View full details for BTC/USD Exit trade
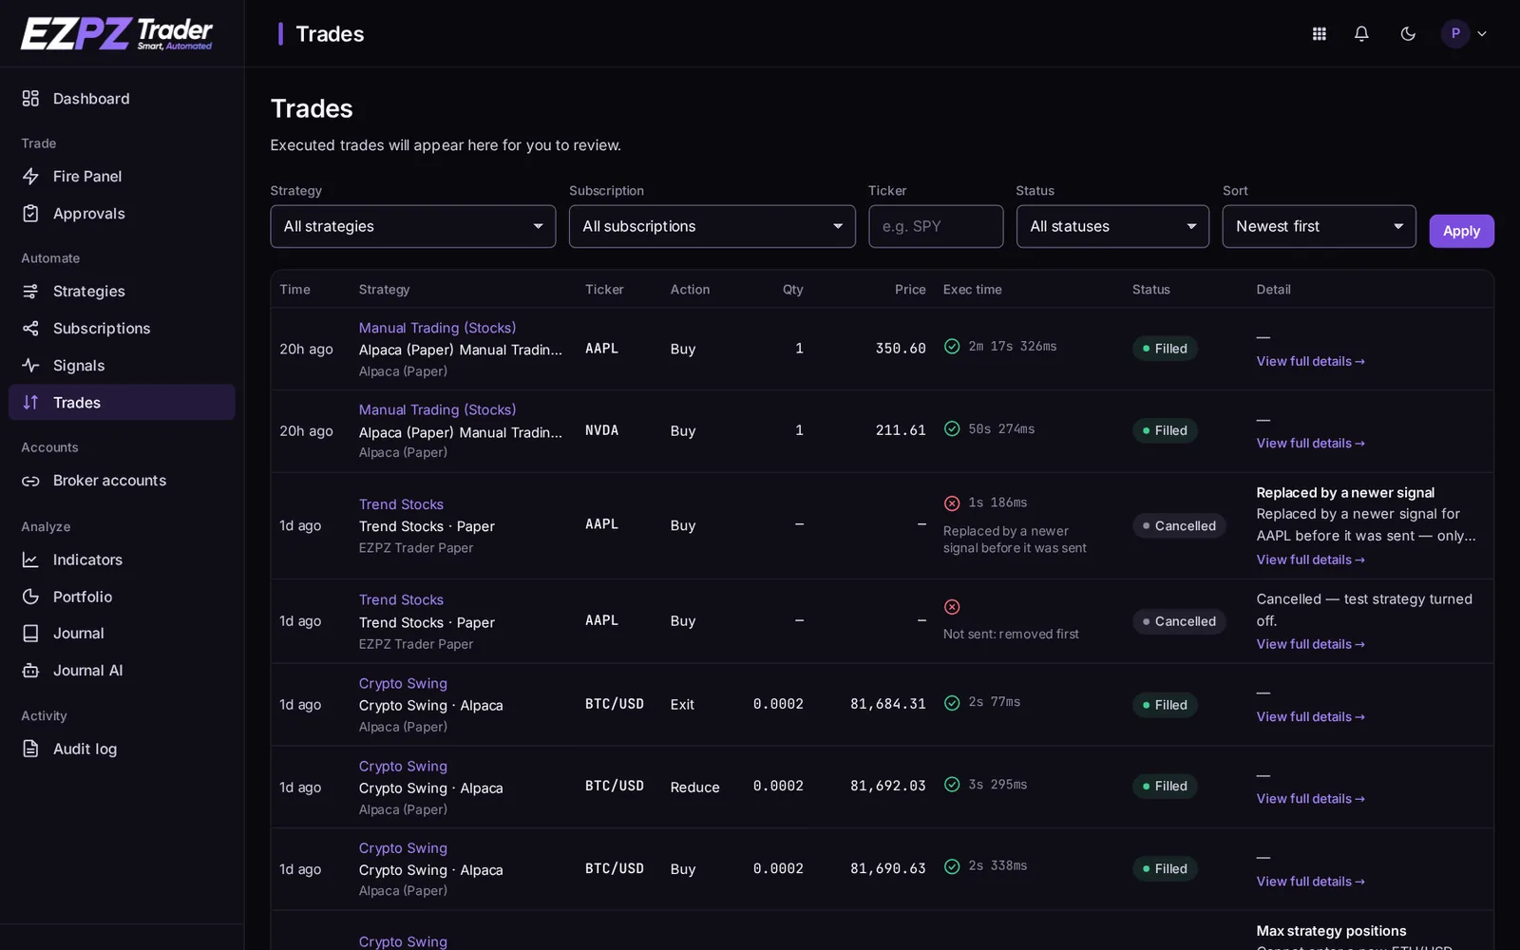 pyautogui.click(x=1310, y=717)
